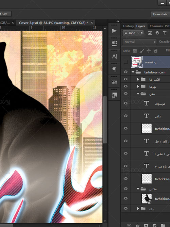Add a layer style via fx button
170x227 pixels.
(x=138, y=225)
